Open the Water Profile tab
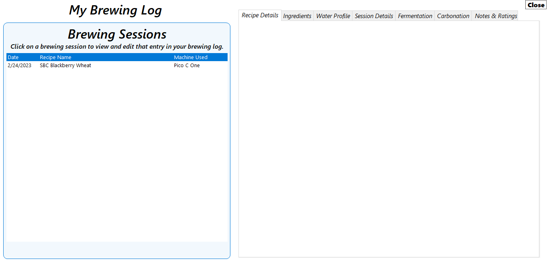 coord(333,16)
